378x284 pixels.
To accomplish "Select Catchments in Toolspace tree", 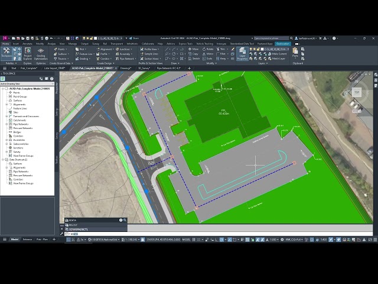I will point(19,120).
